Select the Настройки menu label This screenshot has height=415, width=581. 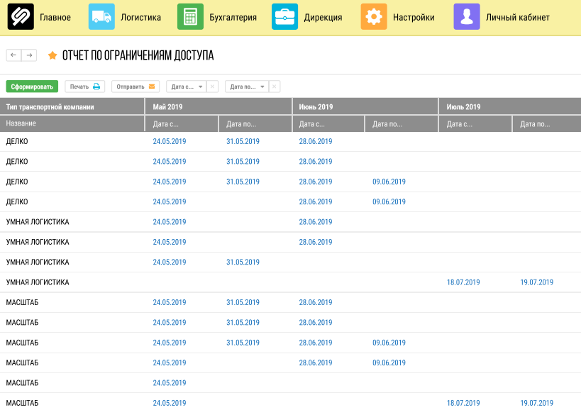(x=414, y=18)
